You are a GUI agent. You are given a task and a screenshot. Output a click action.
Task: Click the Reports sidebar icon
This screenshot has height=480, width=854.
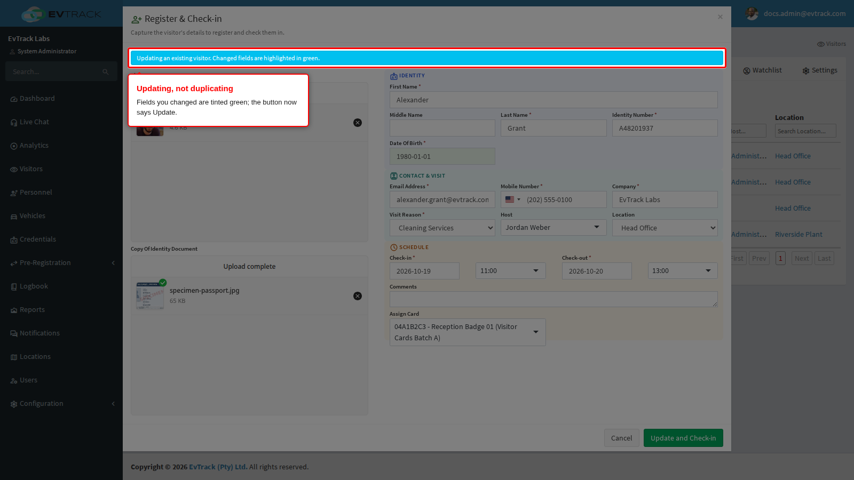click(x=14, y=310)
